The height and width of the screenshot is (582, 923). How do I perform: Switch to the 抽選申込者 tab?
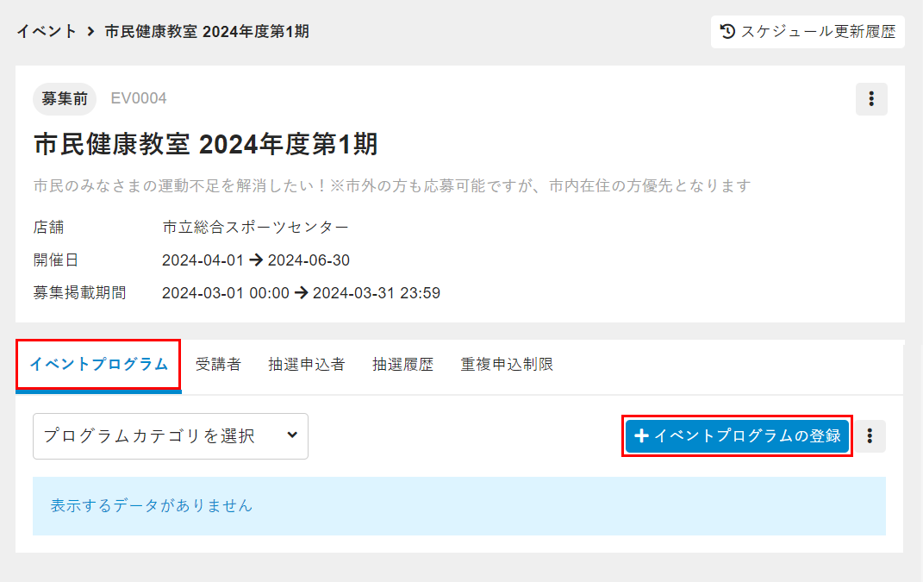(306, 365)
